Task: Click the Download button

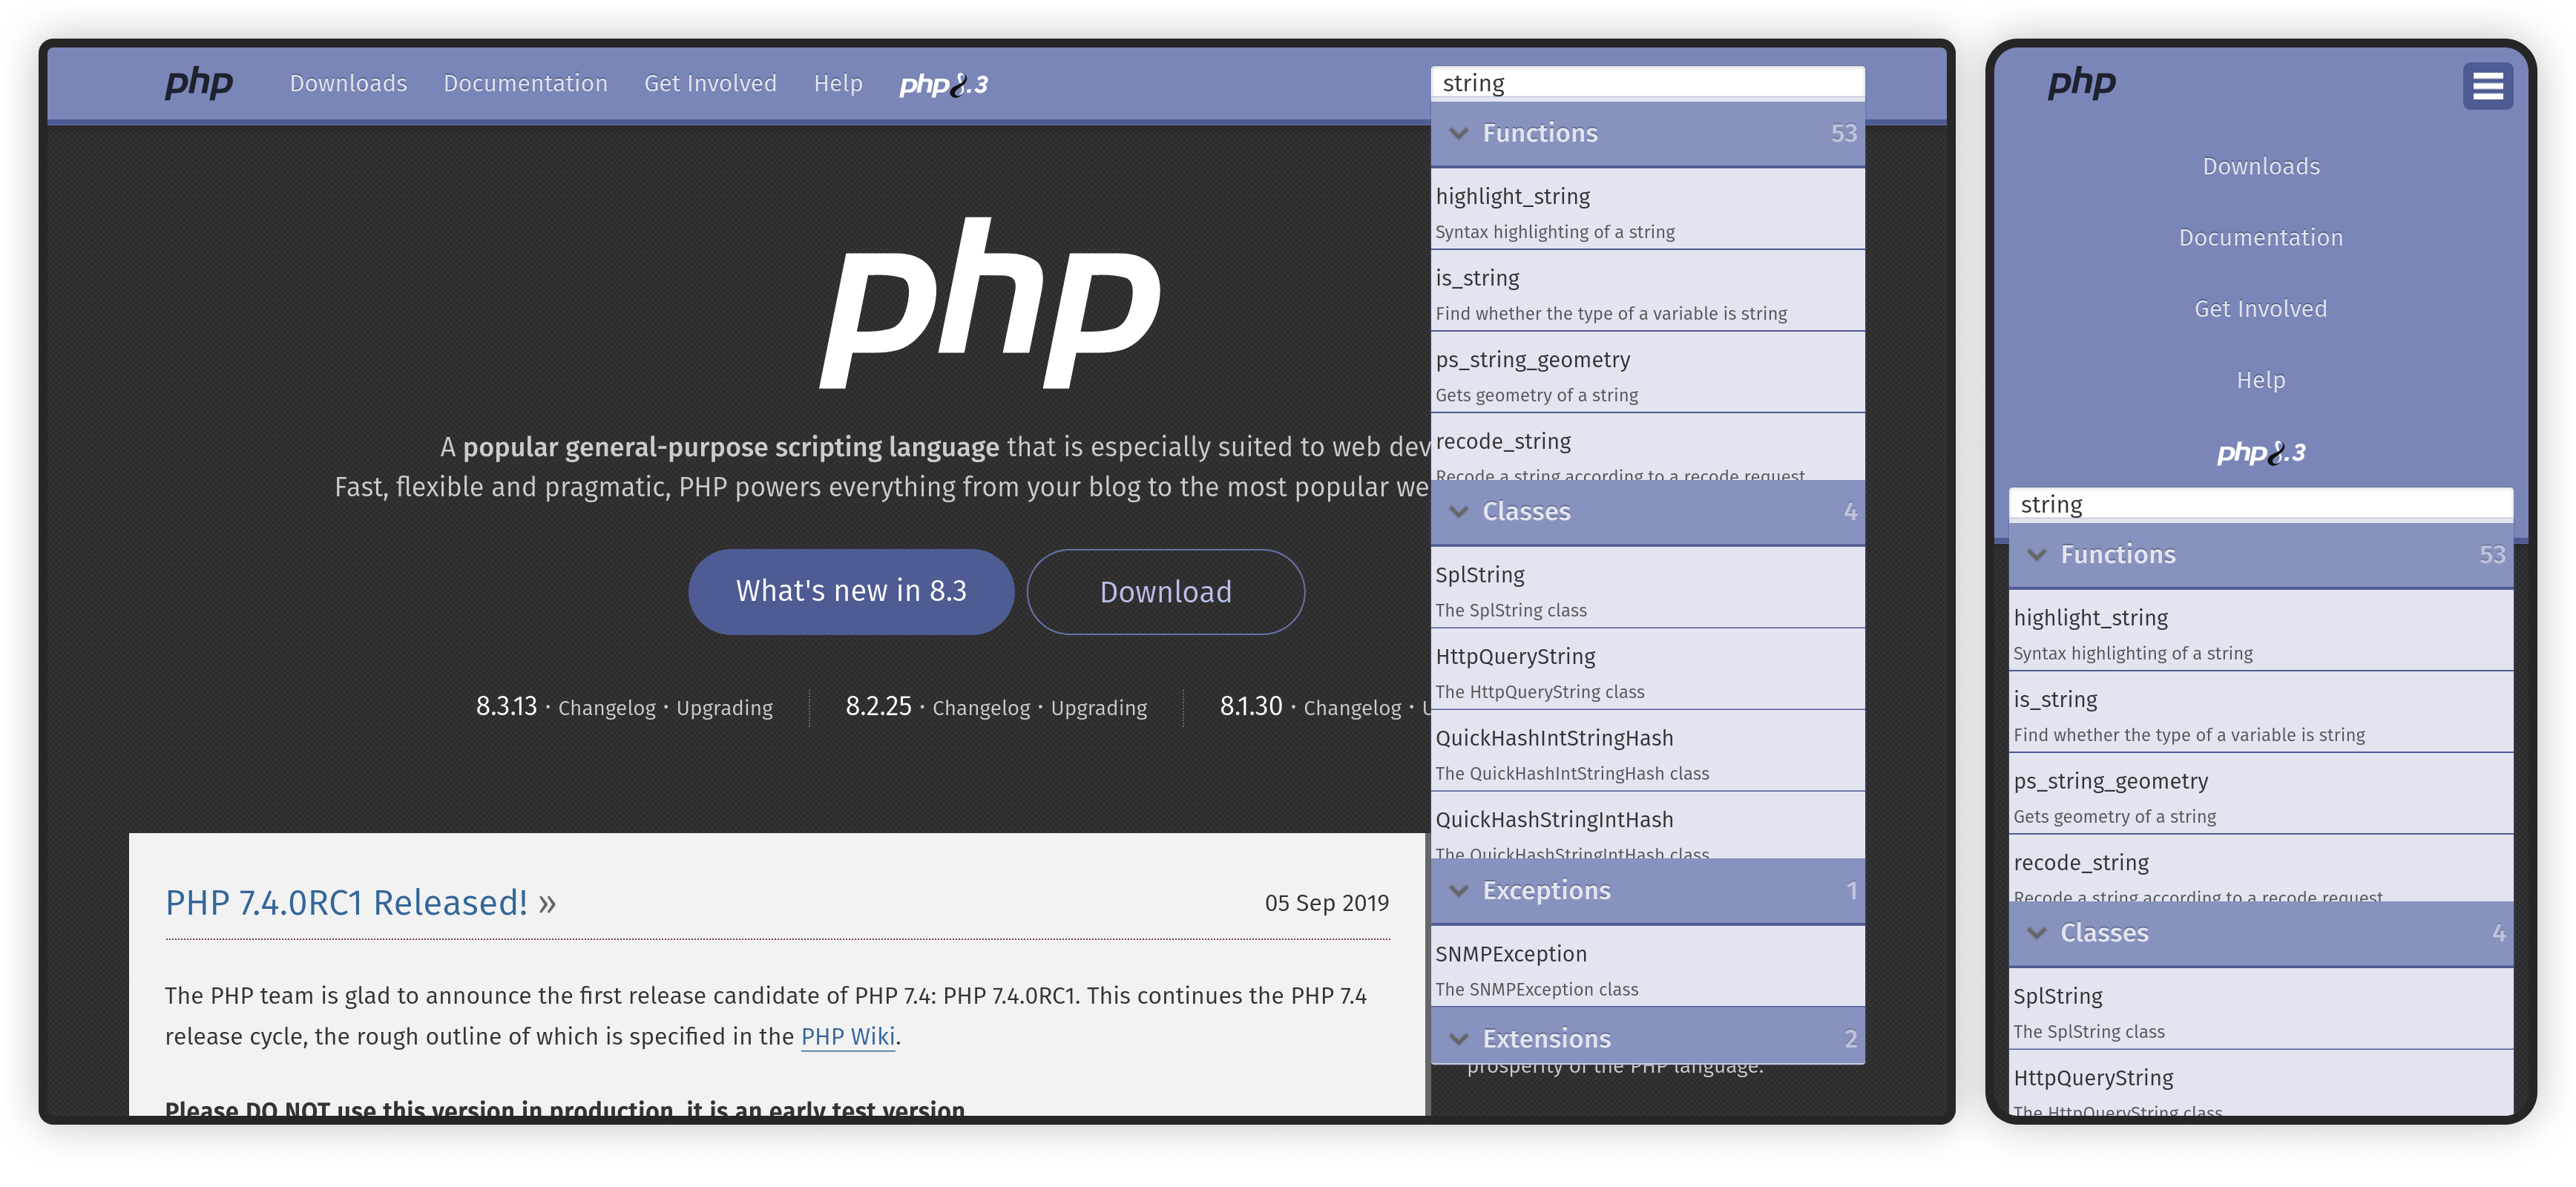Action: (1165, 592)
